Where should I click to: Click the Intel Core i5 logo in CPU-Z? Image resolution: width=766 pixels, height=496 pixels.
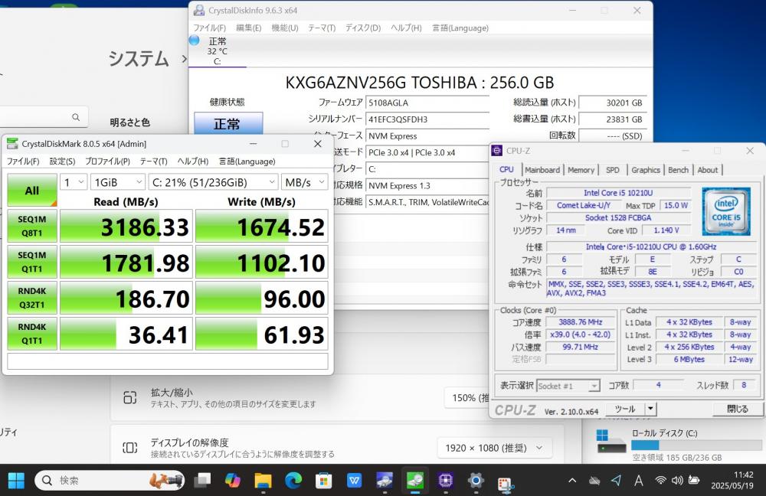point(726,211)
